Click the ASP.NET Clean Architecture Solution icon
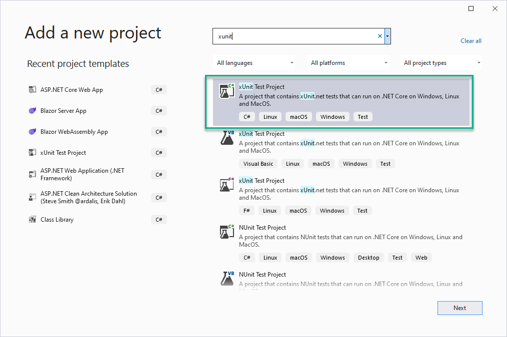Image resolution: width=507 pixels, height=337 pixels. click(33, 197)
